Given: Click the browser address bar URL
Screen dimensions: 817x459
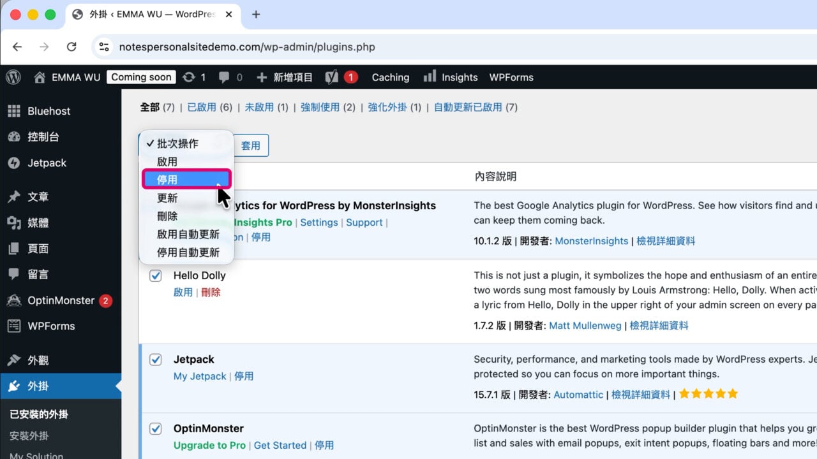Looking at the screenshot, I should [247, 47].
